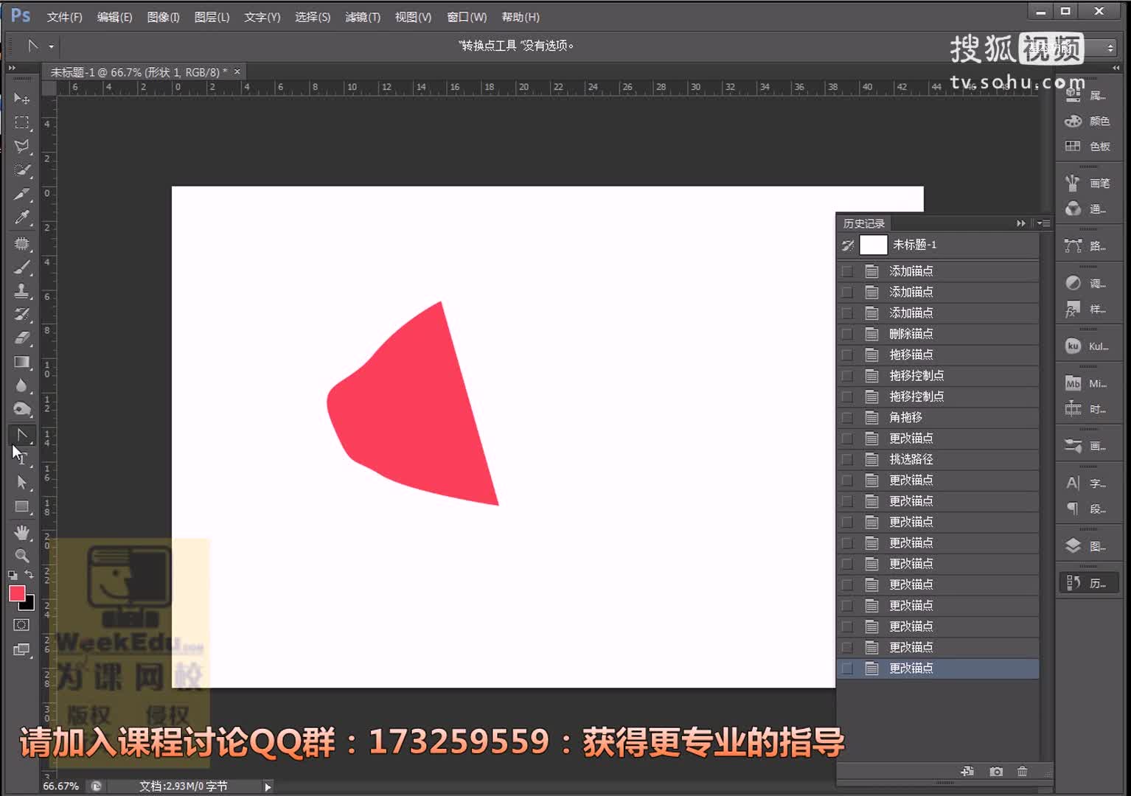Select the Healing Brush tool

click(x=22, y=243)
